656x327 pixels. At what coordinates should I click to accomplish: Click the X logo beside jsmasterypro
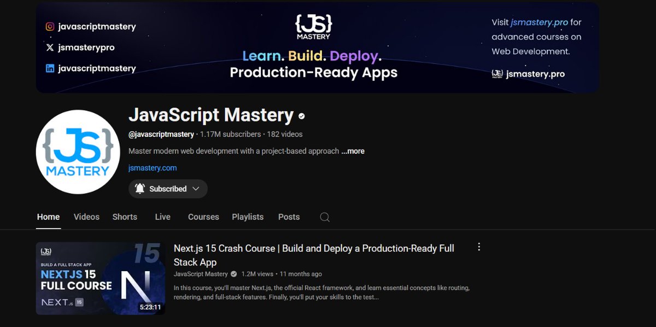point(50,48)
